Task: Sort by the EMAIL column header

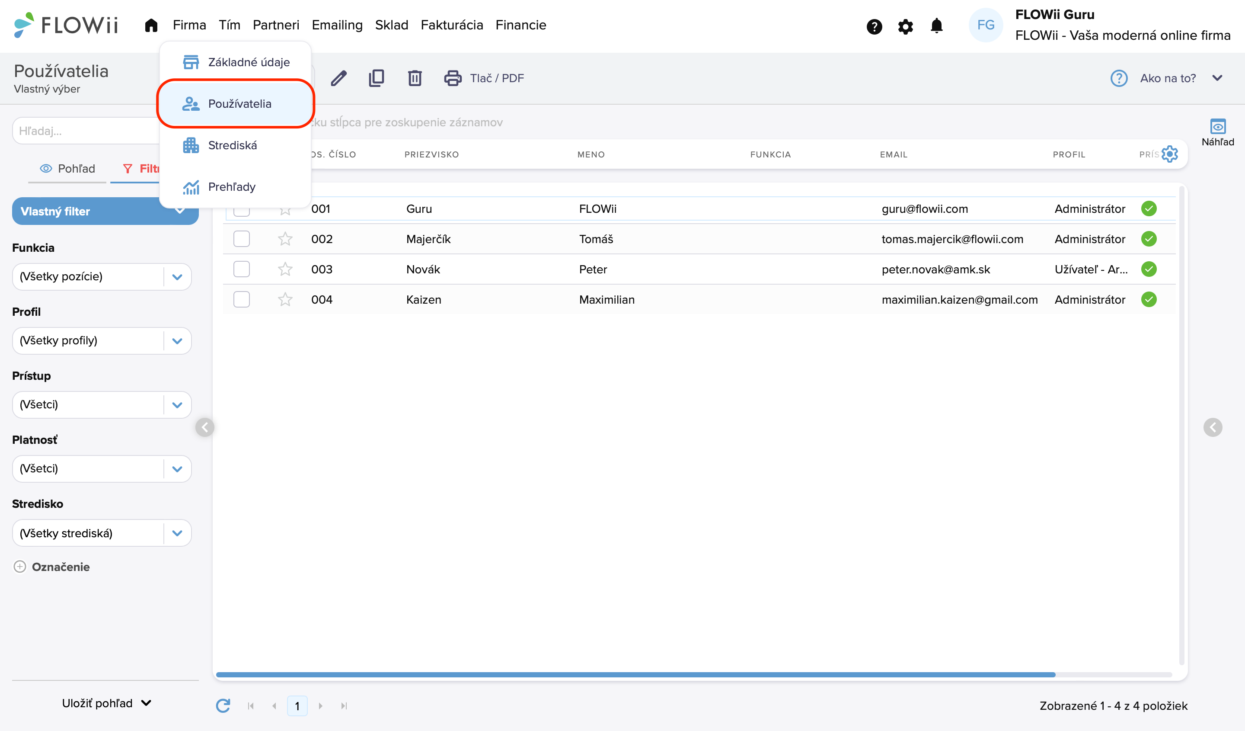Action: pos(893,155)
